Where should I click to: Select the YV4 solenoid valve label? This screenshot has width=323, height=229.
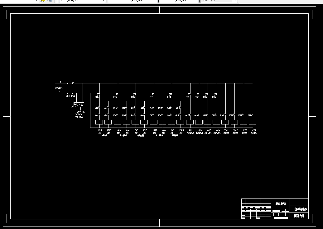254,130
